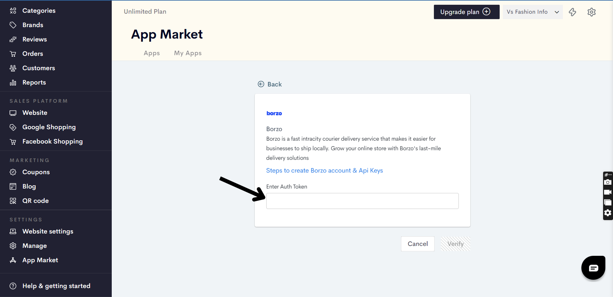The width and height of the screenshot is (613, 297).
Task: Focus the Enter Auth Token input field
Action: (x=362, y=201)
